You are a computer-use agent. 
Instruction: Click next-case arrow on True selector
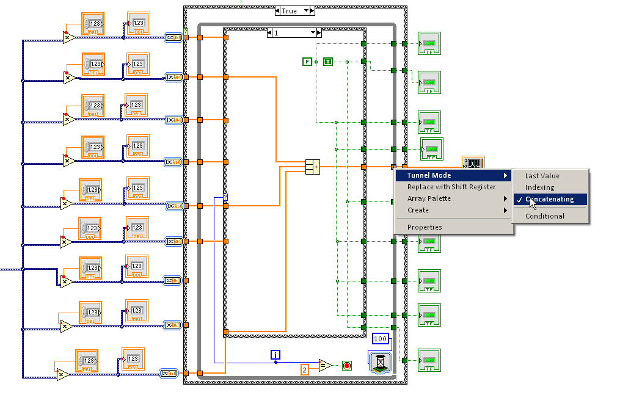pos(312,11)
